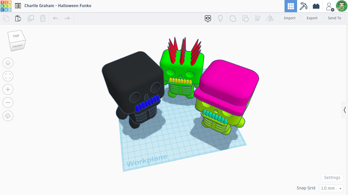Reset to Home view
Viewport: 348px width, 195px height.
click(8, 63)
